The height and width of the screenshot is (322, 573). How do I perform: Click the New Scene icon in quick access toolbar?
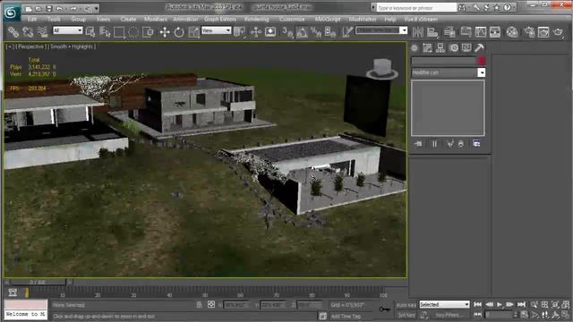pos(29,8)
